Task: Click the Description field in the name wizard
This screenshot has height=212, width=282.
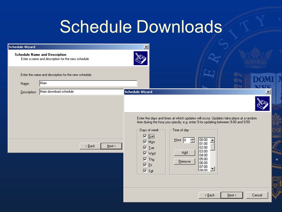Action: 81,92
